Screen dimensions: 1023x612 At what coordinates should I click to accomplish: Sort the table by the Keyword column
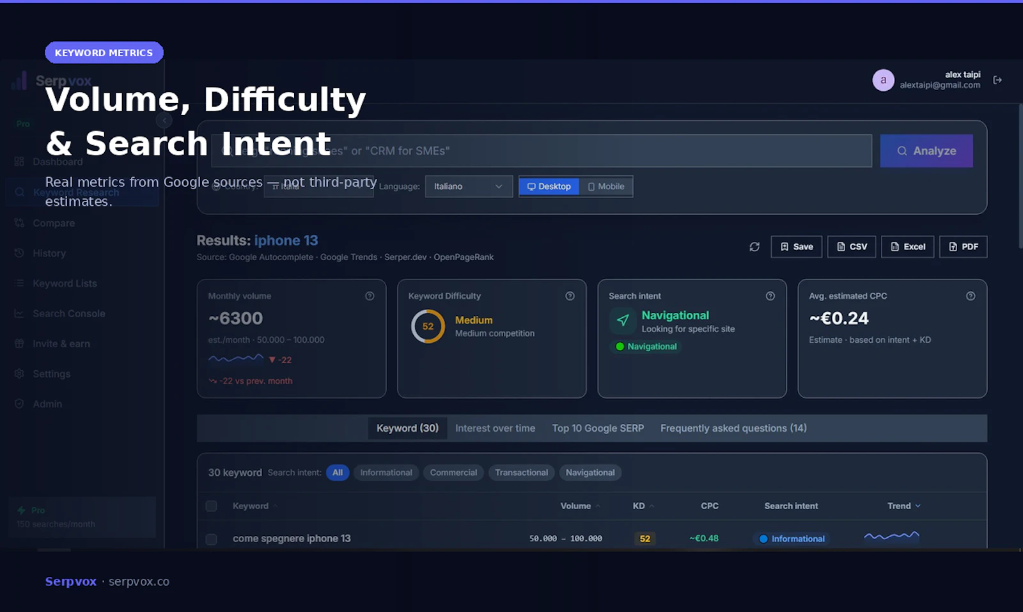255,506
